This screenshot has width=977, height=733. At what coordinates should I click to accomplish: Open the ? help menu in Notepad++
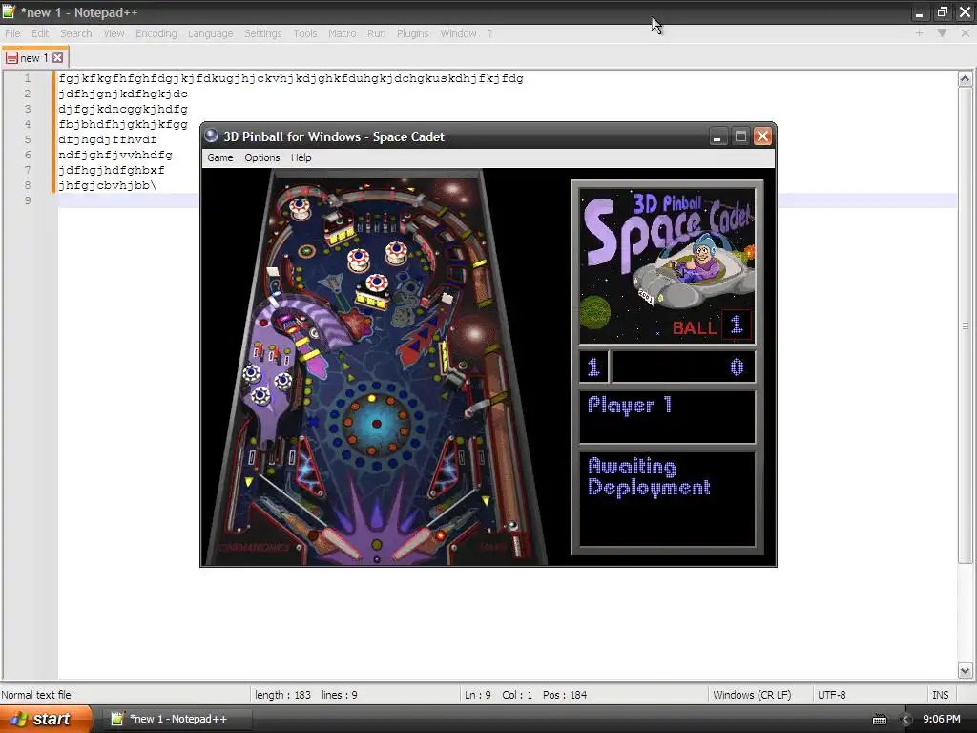(489, 33)
